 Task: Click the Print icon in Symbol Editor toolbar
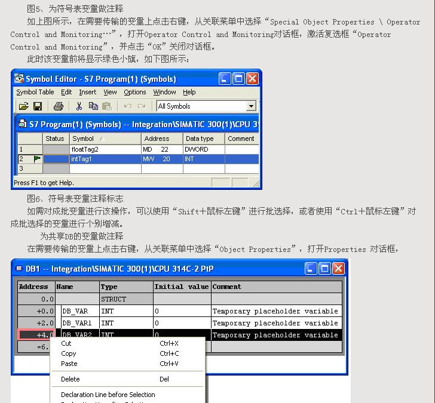click(x=59, y=106)
